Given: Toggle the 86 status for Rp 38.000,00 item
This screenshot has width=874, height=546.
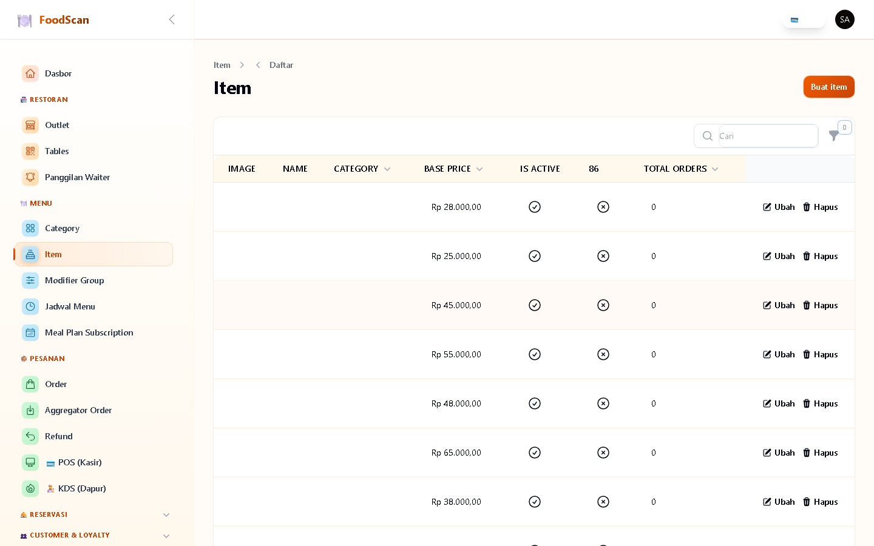Looking at the screenshot, I should pos(603,502).
